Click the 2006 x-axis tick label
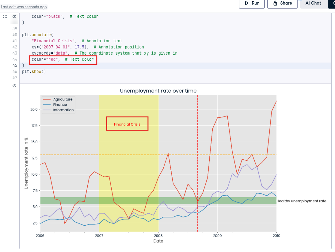This screenshot has width=335, height=252. [40, 235]
